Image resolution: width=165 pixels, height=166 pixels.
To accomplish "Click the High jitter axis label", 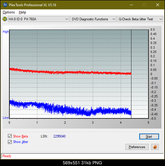I will 6,32.
